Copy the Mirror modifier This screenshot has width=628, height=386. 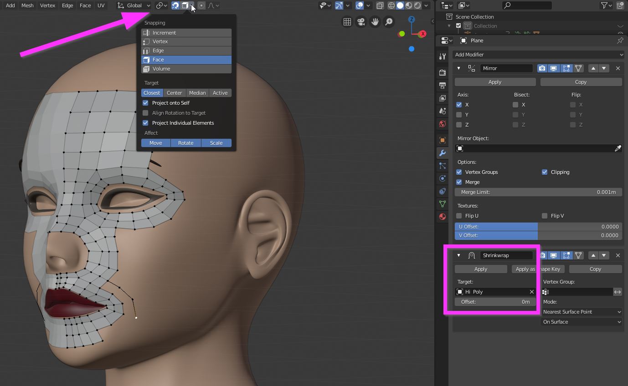(581, 82)
